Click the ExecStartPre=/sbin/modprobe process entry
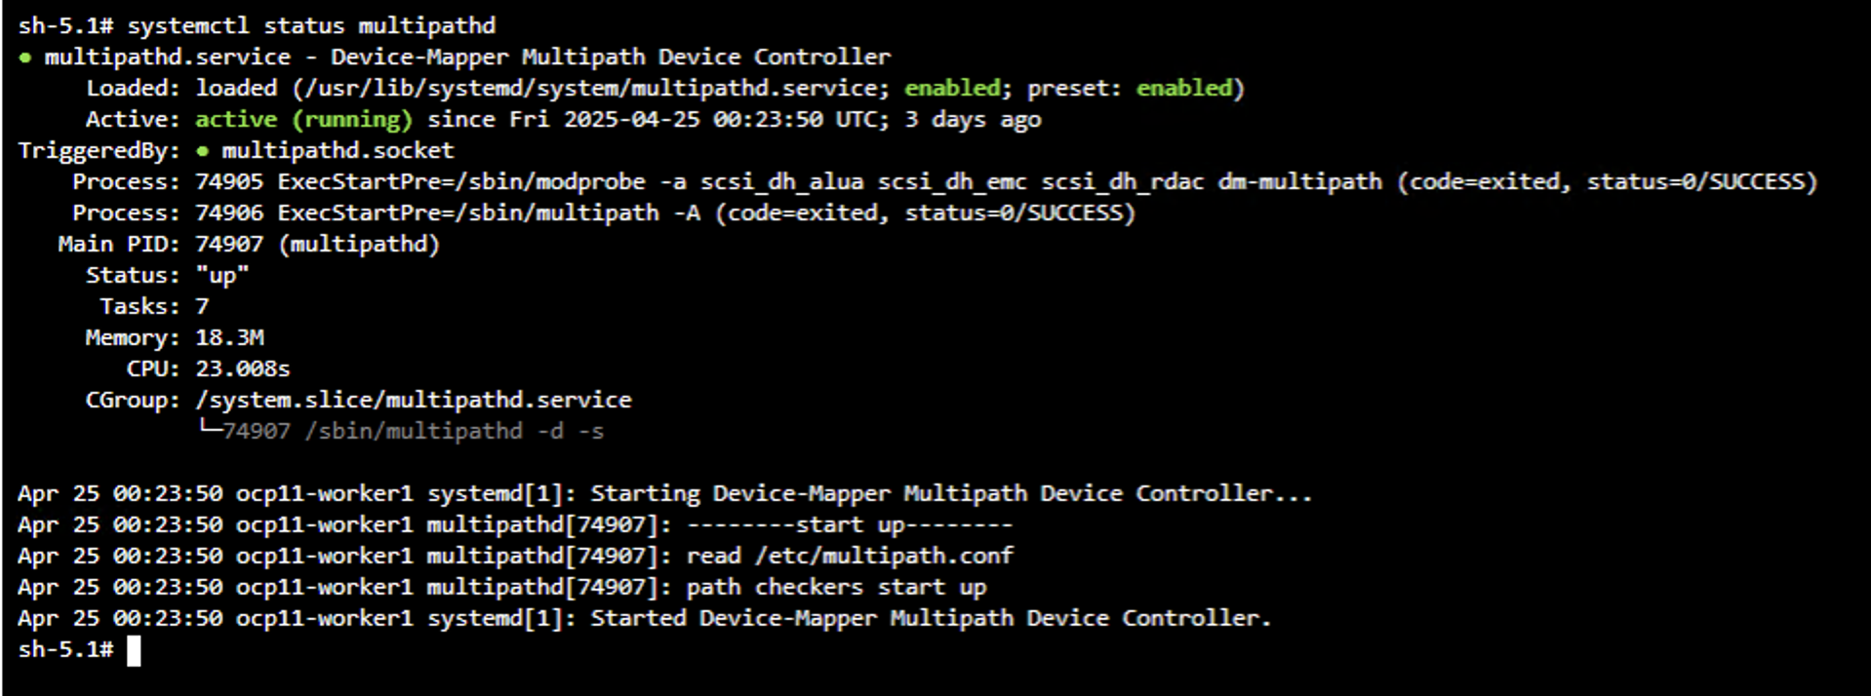The height and width of the screenshot is (696, 1871). 460,182
